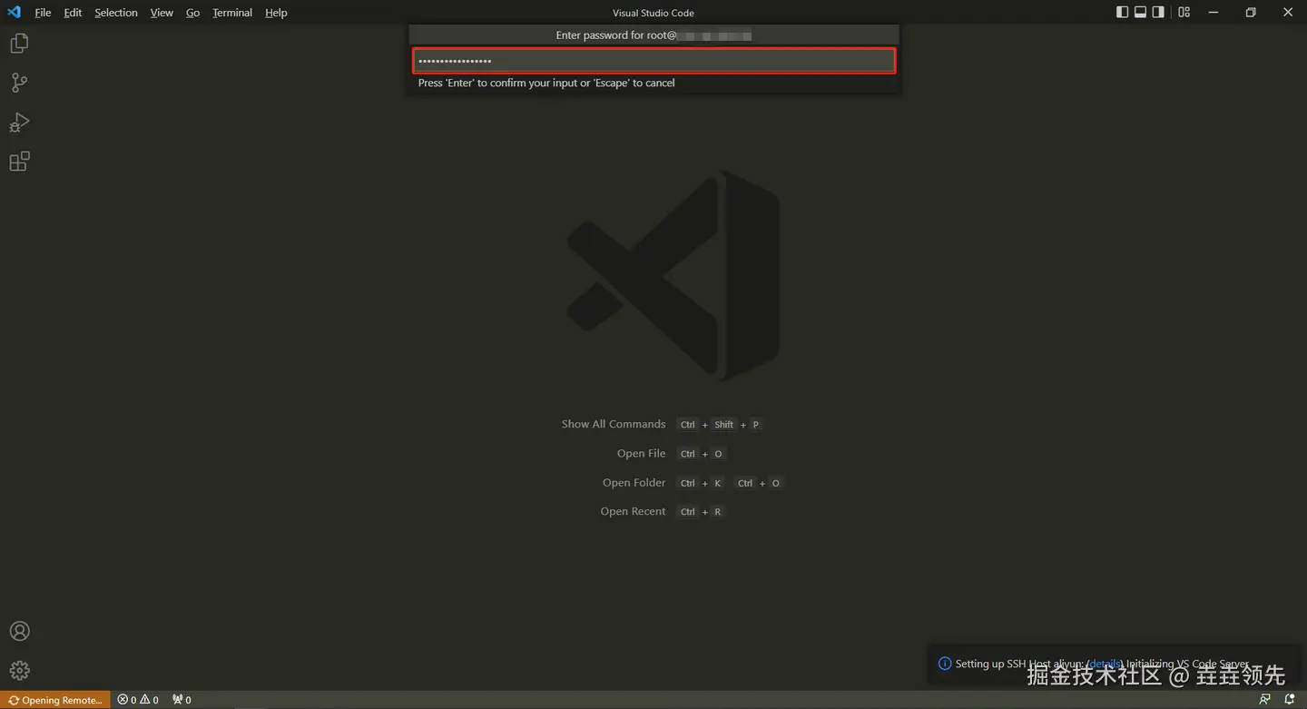The image size is (1307, 709).
Task: Open the Extensions view
Action: tap(19, 162)
